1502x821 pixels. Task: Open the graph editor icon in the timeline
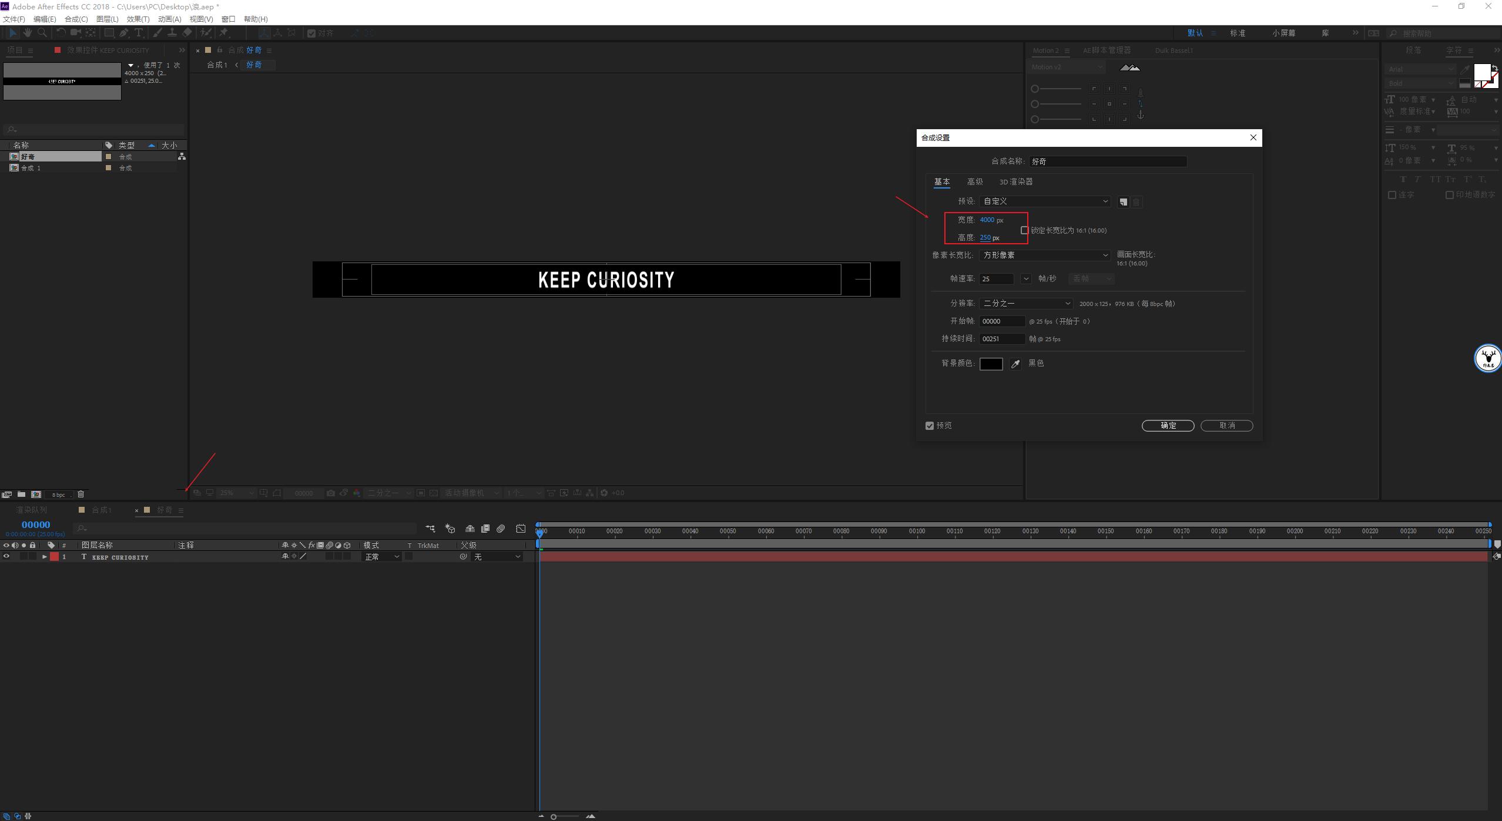point(521,529)
